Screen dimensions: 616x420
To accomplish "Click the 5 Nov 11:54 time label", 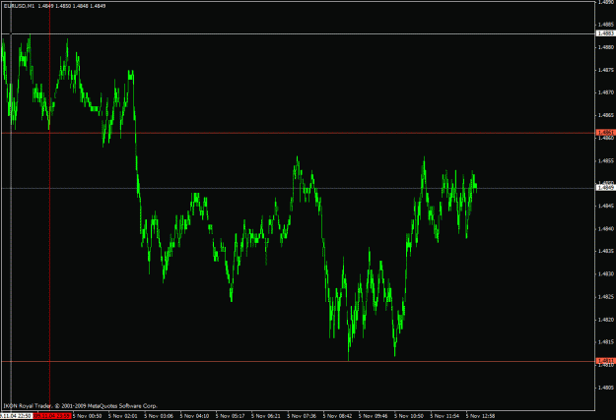I will point(445,416).
